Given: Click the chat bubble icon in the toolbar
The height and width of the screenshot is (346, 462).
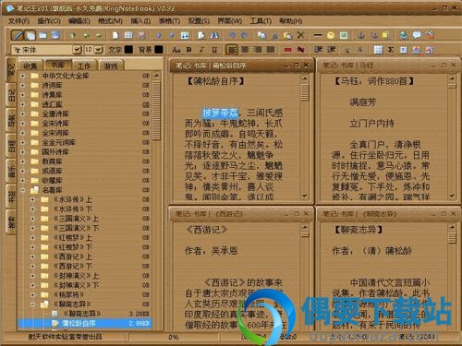Looking at the screenshot, I should 417,35.
